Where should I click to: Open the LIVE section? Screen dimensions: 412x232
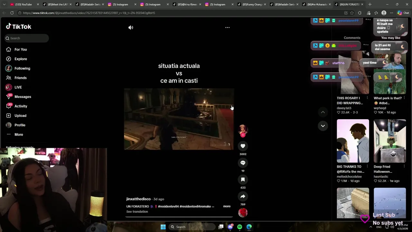(x=18, y=87)
